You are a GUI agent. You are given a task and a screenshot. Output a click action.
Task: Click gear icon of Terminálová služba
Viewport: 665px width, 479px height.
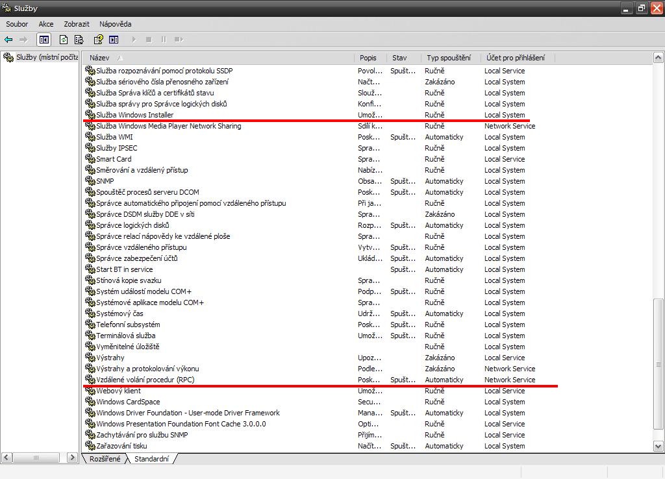coord(90,335)
